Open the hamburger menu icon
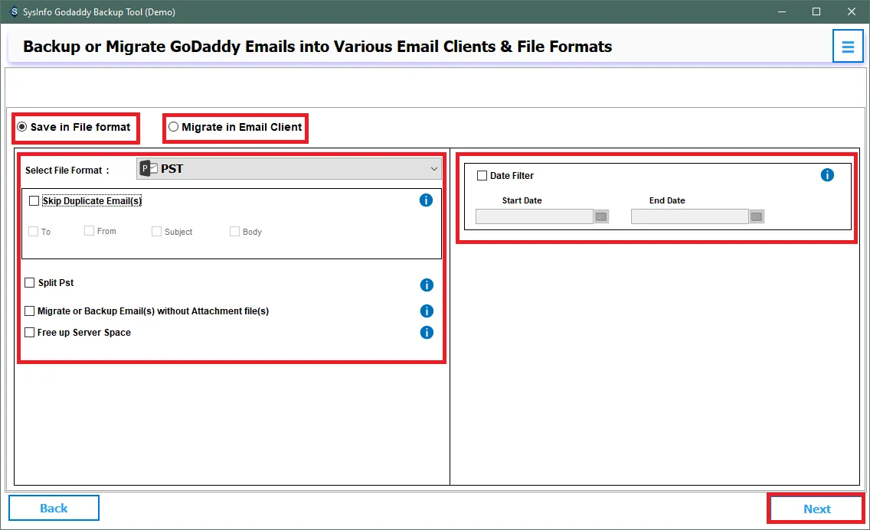Screen dimensions: 870x530 [847, 47]
